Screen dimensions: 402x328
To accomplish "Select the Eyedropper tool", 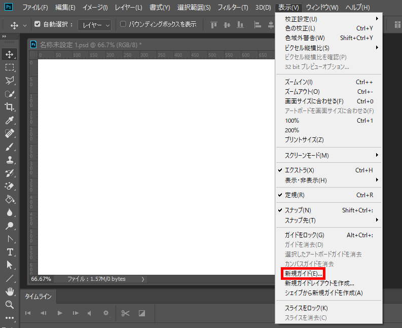I will pyautogui.click(x=10, y=120).
